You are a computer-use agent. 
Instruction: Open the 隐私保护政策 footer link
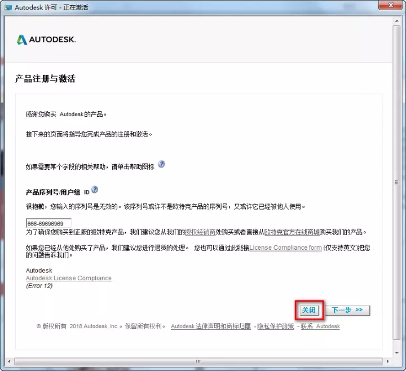pos(276,326)
